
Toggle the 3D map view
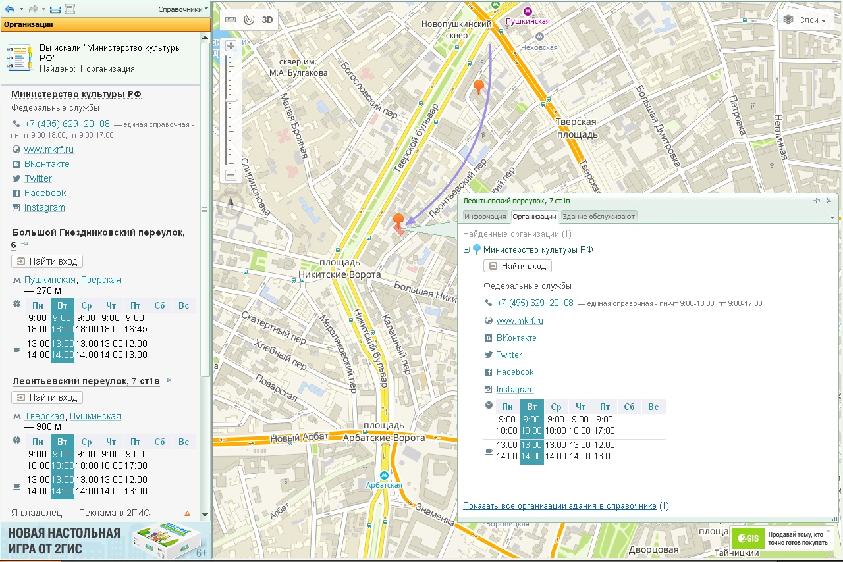coord(267,20)
